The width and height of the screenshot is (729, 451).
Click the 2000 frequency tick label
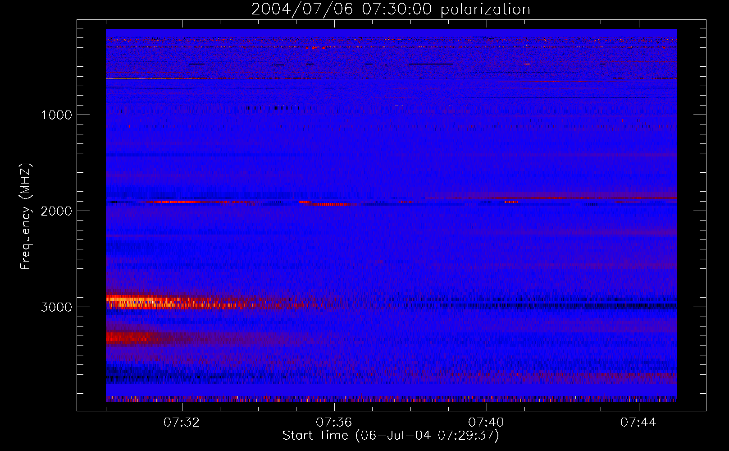click(x=56, y=211)
